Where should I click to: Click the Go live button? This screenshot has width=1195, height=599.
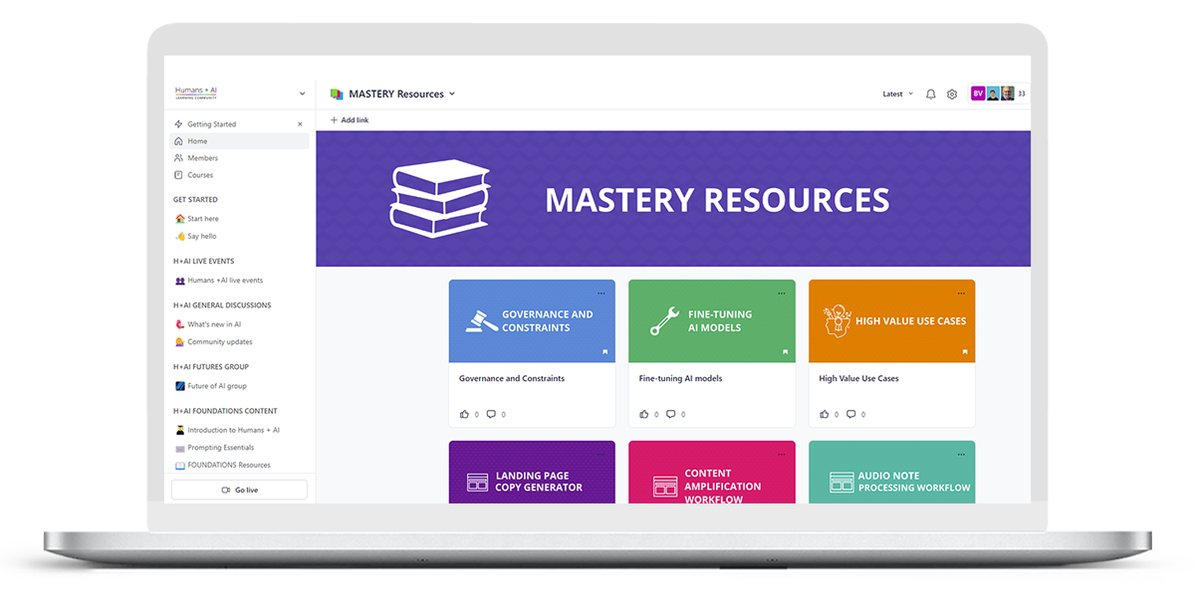[x=239, y=490]
